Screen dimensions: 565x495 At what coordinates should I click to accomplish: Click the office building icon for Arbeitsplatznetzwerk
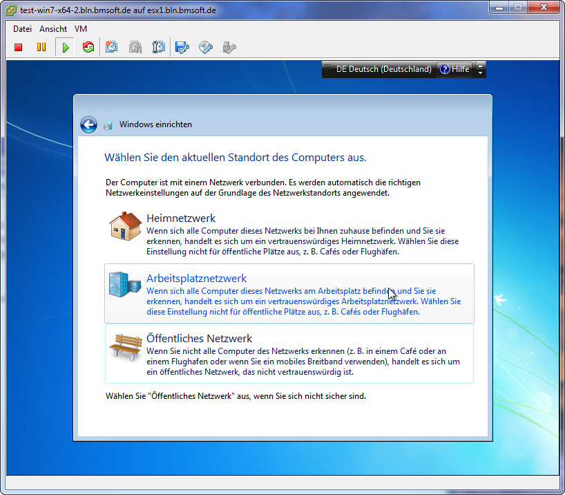coord(125,285)
